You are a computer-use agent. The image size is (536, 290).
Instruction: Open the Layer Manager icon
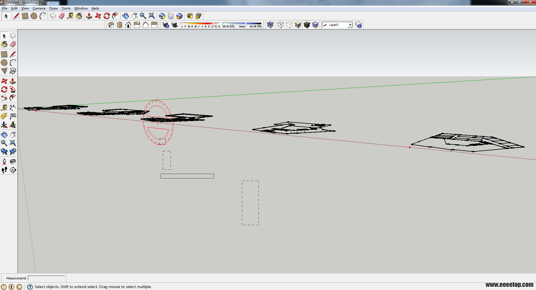(x=358, y=25)
